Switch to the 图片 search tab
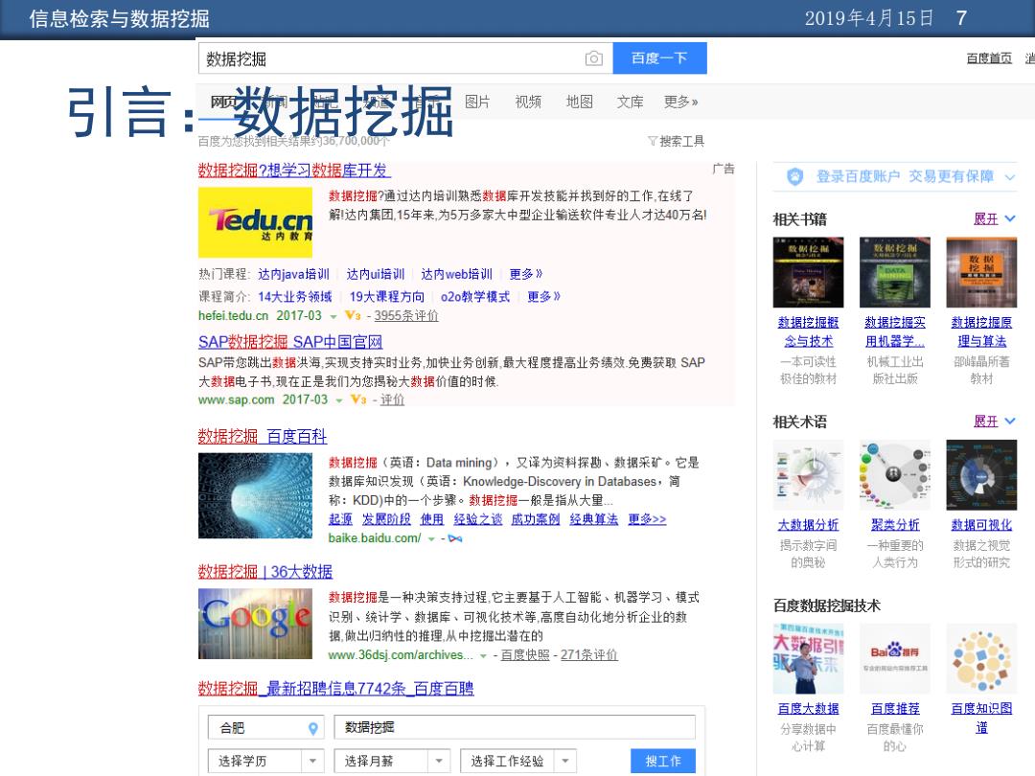 click(x=477, y=102)
